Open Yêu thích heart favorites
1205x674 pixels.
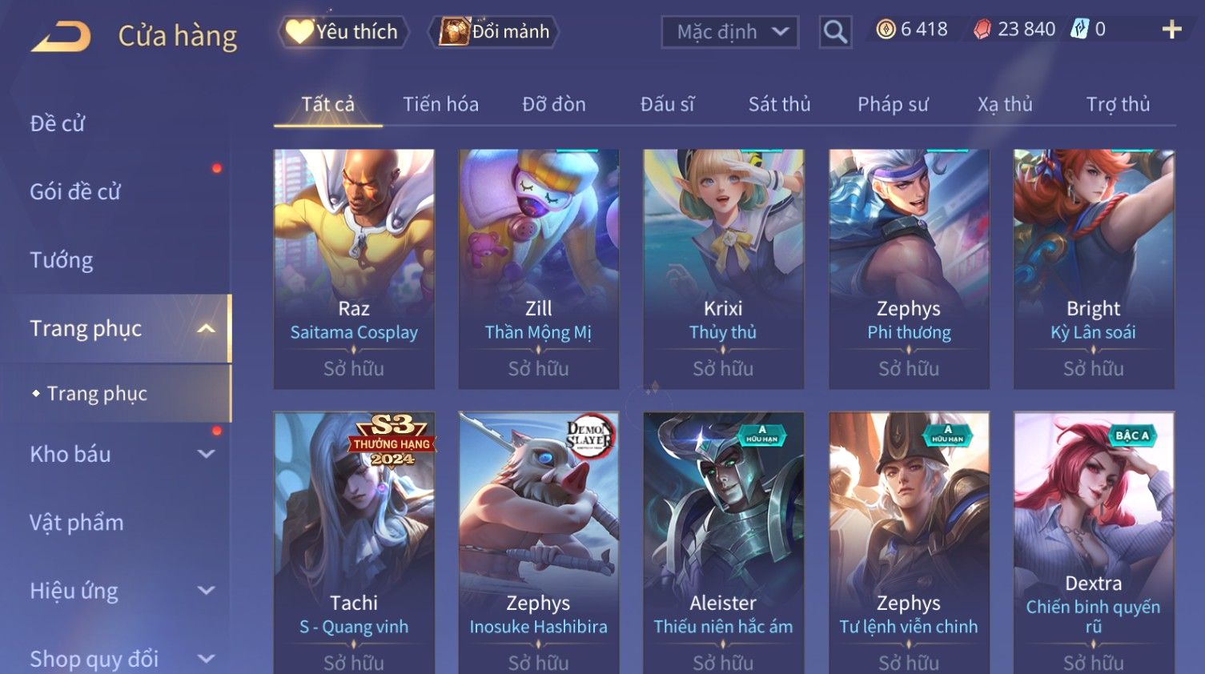coord(343,32)
